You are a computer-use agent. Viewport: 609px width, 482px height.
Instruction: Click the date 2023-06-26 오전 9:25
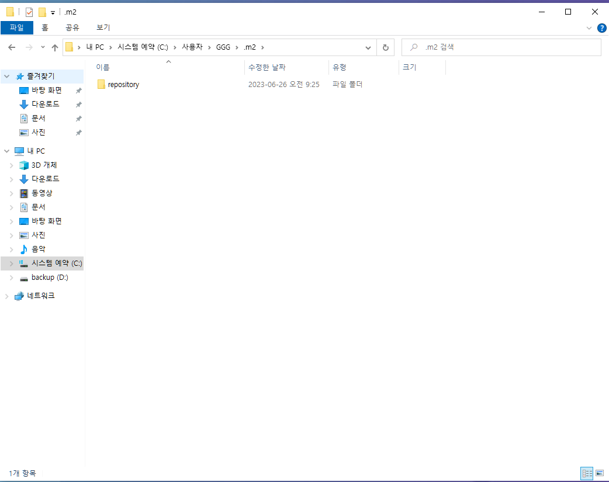tap(284, 84)
